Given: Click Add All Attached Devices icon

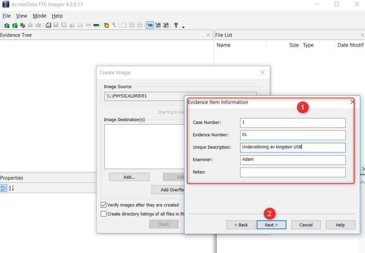Looking at the screenshot, I should point(15,25).
